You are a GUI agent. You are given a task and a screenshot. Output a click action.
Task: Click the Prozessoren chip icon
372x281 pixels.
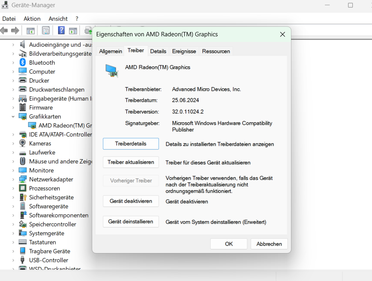(22, 188)
